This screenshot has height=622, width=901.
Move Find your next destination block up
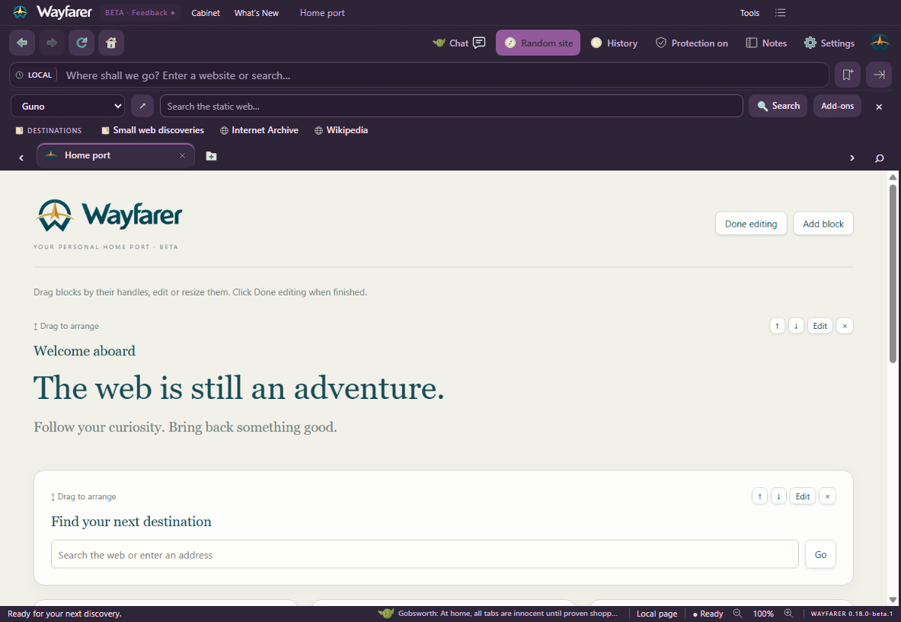[x=759, y=496]
